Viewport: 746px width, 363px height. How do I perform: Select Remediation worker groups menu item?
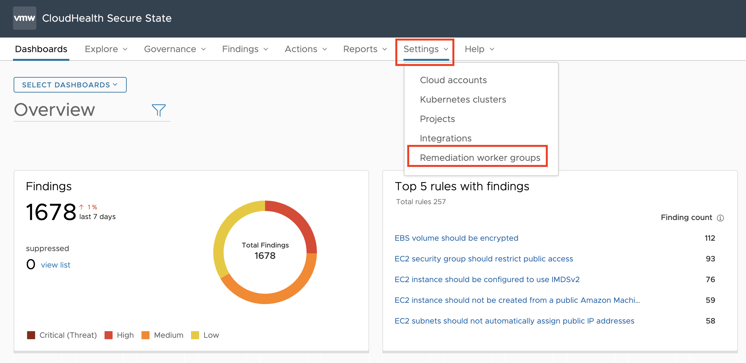(x=480, y=158)
